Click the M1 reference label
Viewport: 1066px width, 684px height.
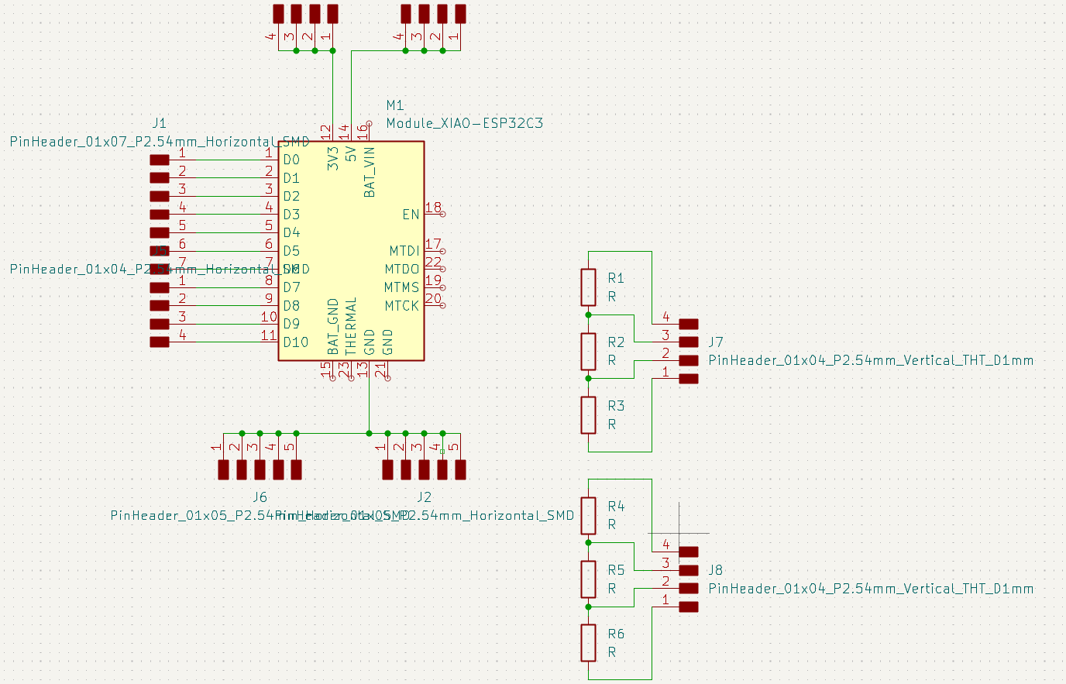(x=395, y=105)
